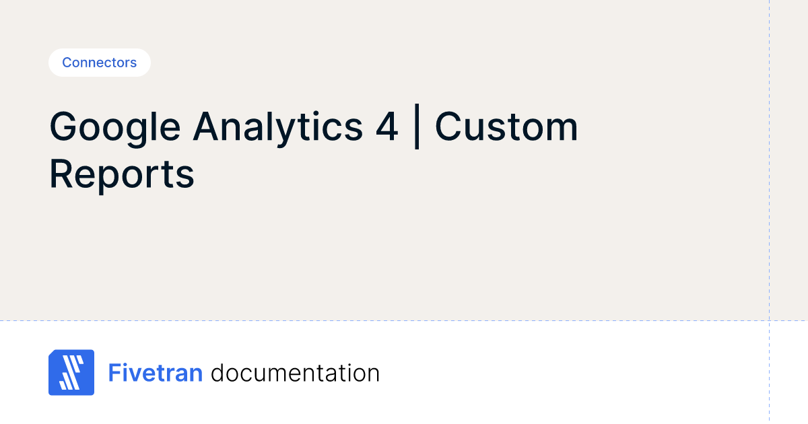Image resolution: width=808 pixels, height=424 pixels.
Task: Click the word Custom in title
Action: coord(506,127)
